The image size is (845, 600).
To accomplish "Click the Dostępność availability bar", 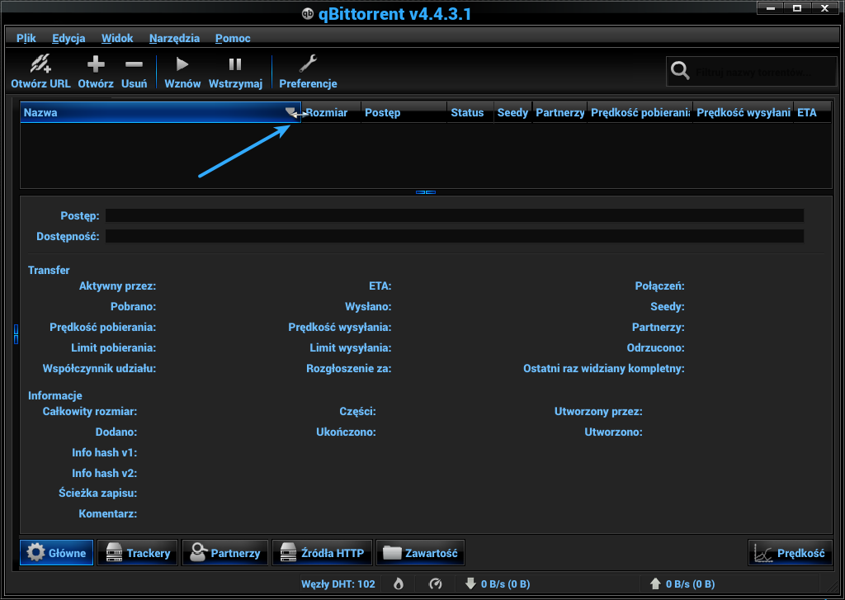I will tap(455, 236).
